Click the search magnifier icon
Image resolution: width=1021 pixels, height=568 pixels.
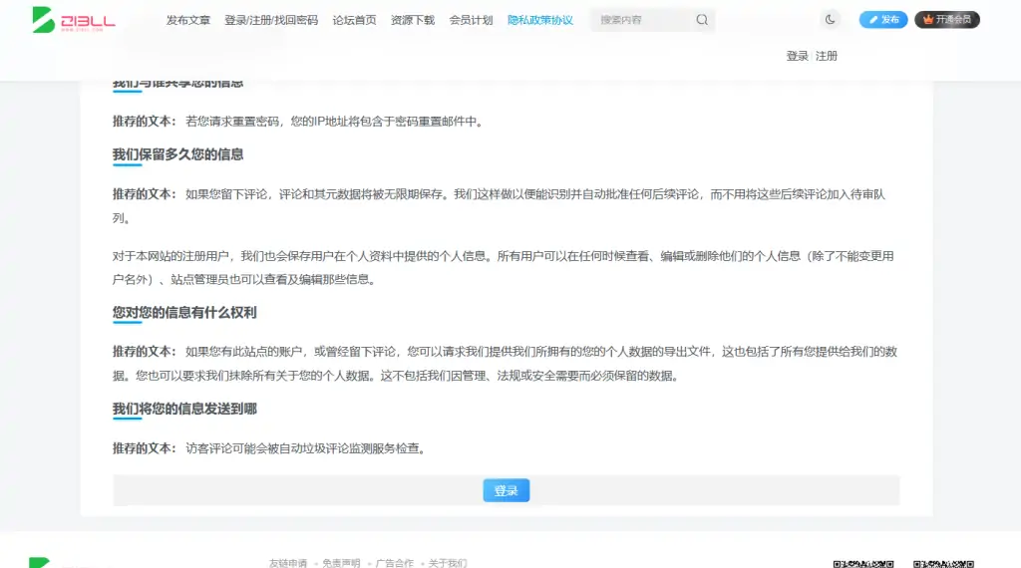(701, 20)
